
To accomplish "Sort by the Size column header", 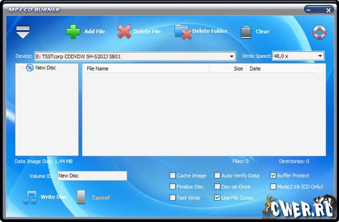I will pos(228,69).
